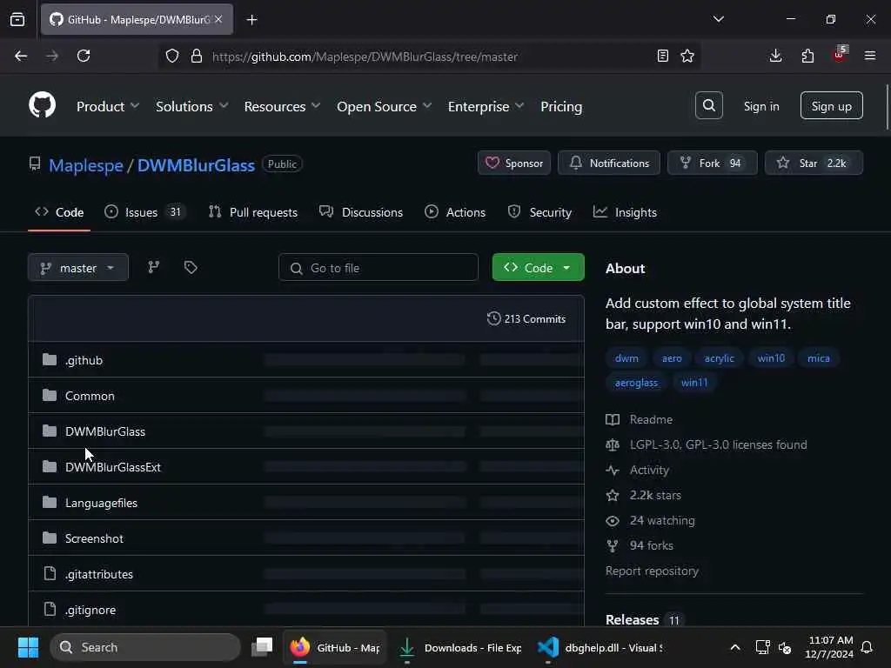The width and height of the screenshot is (891, 668).
Task: View the 213 Commits history
Action: point(526,318)
